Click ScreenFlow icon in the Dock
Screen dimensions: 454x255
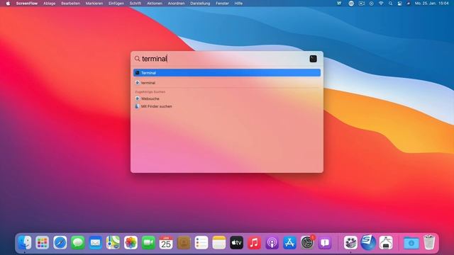[x=350, y=242]
